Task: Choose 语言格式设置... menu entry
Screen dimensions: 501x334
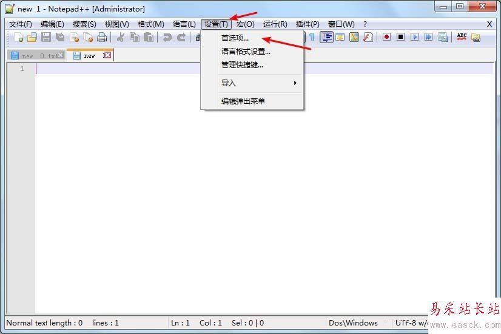Action: (x=252, y=52)
